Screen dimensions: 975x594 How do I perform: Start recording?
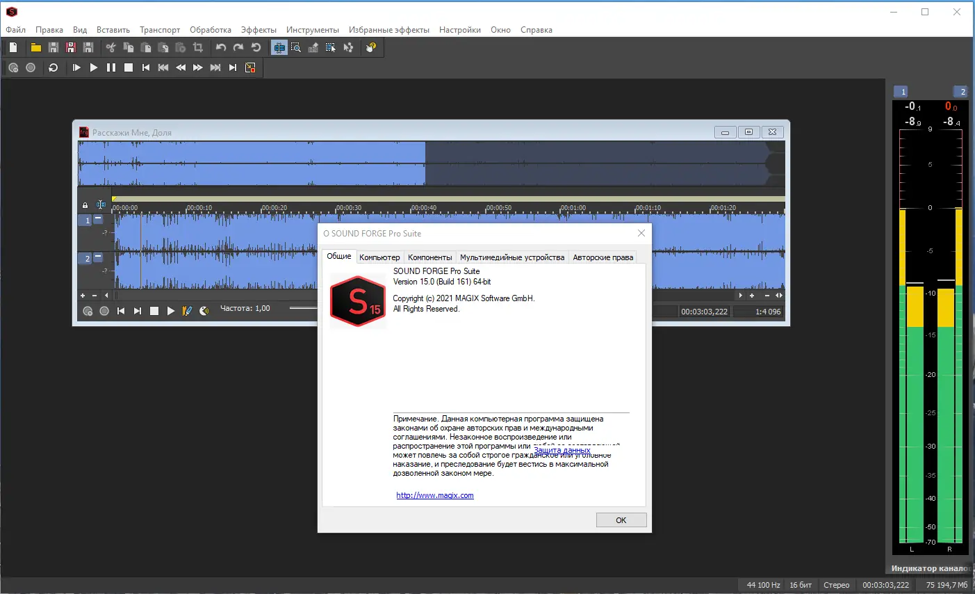tap(31, 67)
